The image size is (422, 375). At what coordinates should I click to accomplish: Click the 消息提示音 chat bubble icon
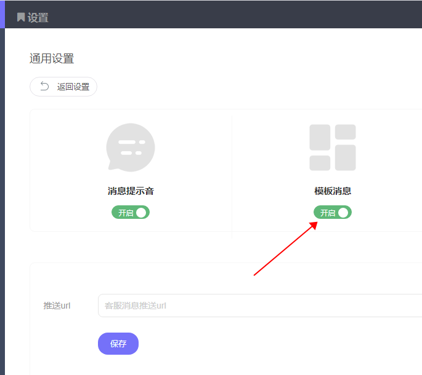(131, 147)
